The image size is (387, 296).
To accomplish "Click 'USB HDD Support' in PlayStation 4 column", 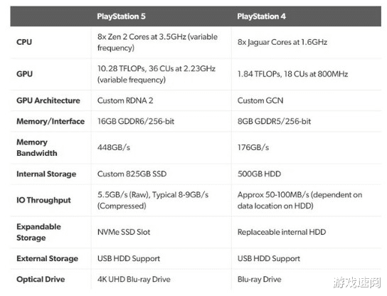I will tap(269, 258).
